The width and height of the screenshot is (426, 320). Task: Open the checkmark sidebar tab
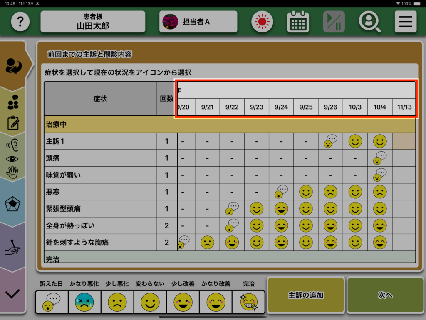(x=13, y=293)
